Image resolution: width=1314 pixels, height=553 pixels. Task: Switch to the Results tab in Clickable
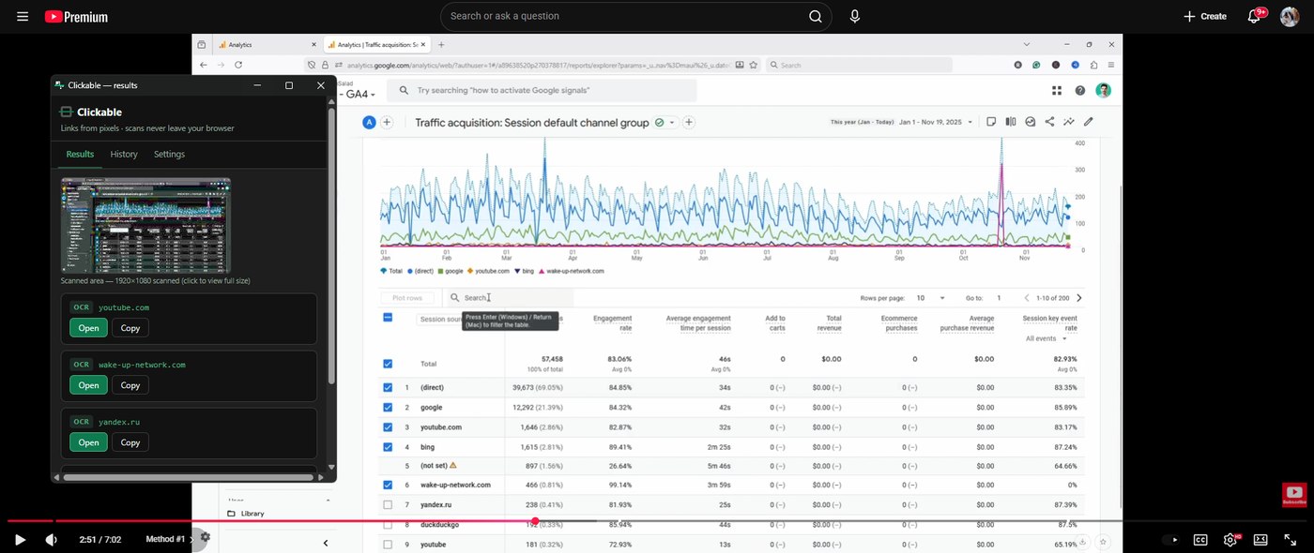point(80,155)
